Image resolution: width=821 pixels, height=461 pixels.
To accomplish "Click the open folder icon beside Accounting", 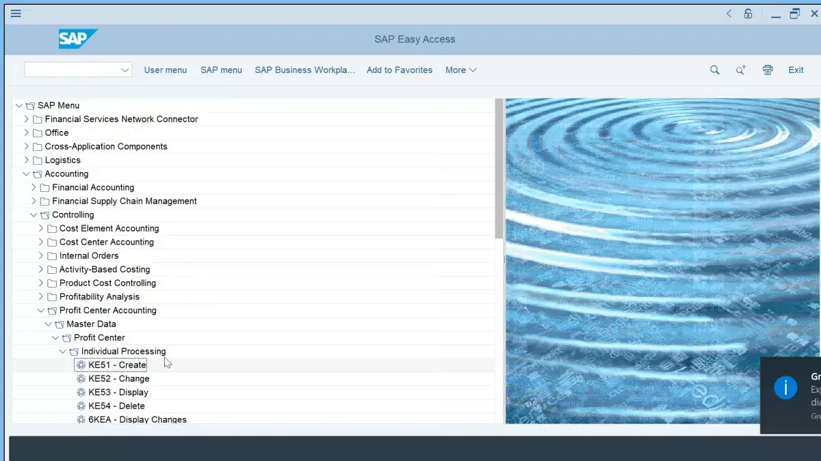I will [x=38, y=173].
